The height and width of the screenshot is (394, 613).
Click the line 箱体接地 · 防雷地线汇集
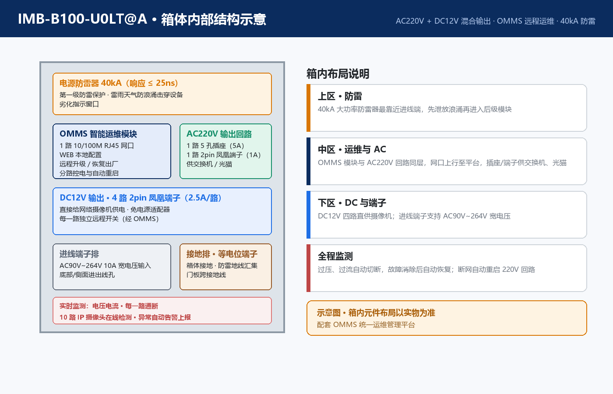[x=222, y=266]
